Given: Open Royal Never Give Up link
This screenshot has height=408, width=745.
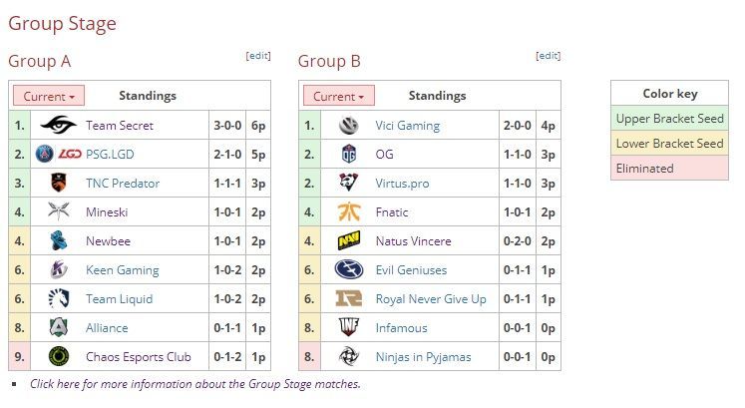Looking at the screenshot, I should coord(431,299).
